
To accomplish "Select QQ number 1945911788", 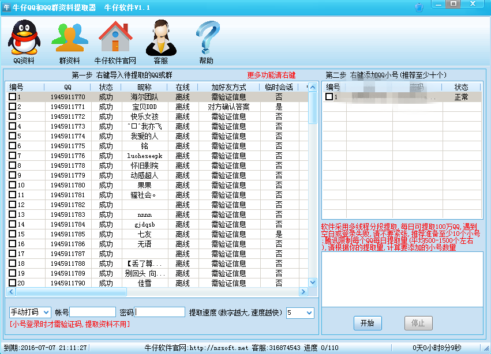I will (68, 263).
